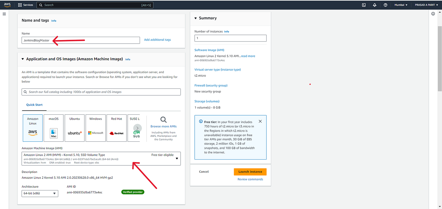Screen dimensions: 442x209
Task: Click the search magnifier icon in top bar
Action: [41, 5]
